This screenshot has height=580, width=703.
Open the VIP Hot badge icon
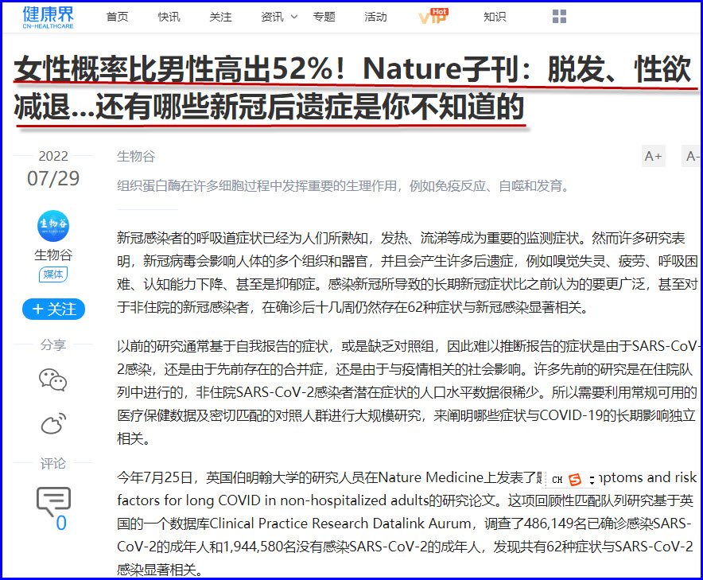coord(433,17)
